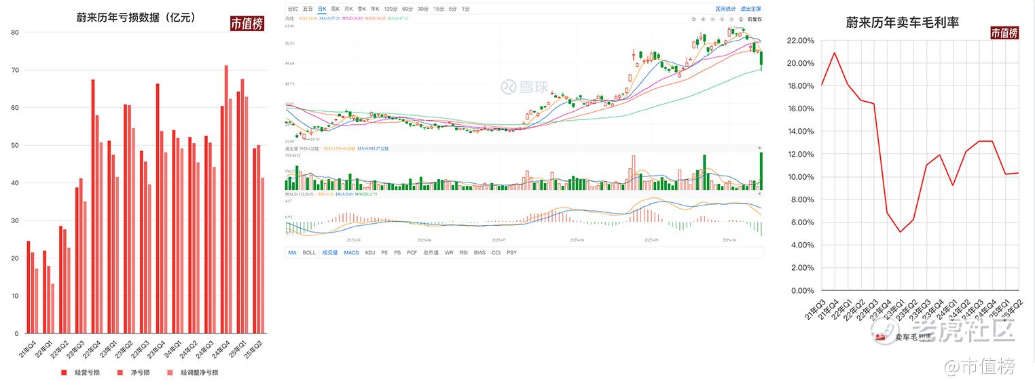Click the last tall green volume bar
1035x390 pixels.
tap(761, 171)
